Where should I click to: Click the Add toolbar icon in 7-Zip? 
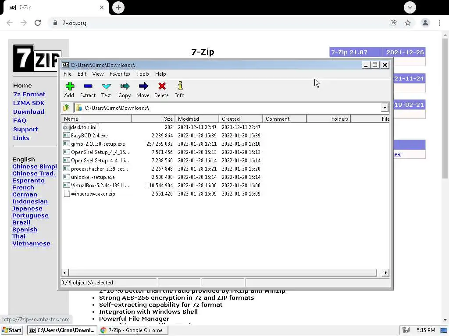[x=70, y=86]
